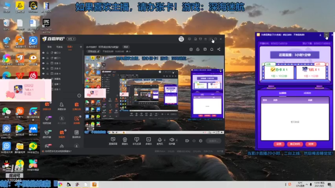This screenshot has width=335, height=188.
Task: Switch to the first scene tab in the streaming companion
Action: (x=49, y=47)
